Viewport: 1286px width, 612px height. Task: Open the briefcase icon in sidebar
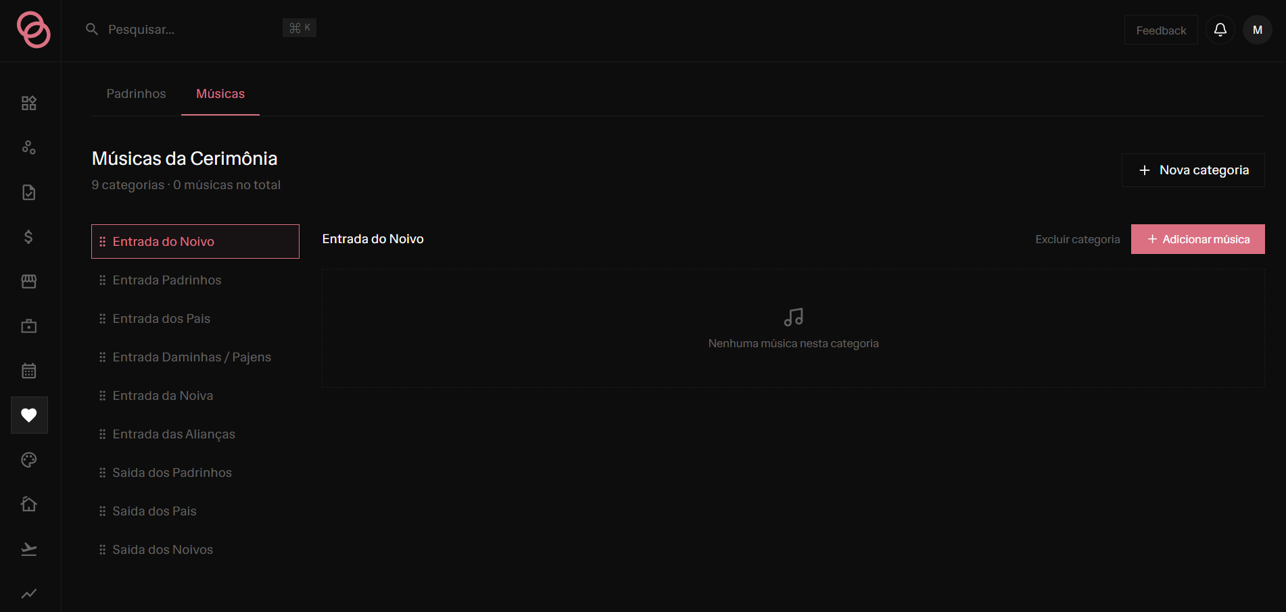pos(28,326)
